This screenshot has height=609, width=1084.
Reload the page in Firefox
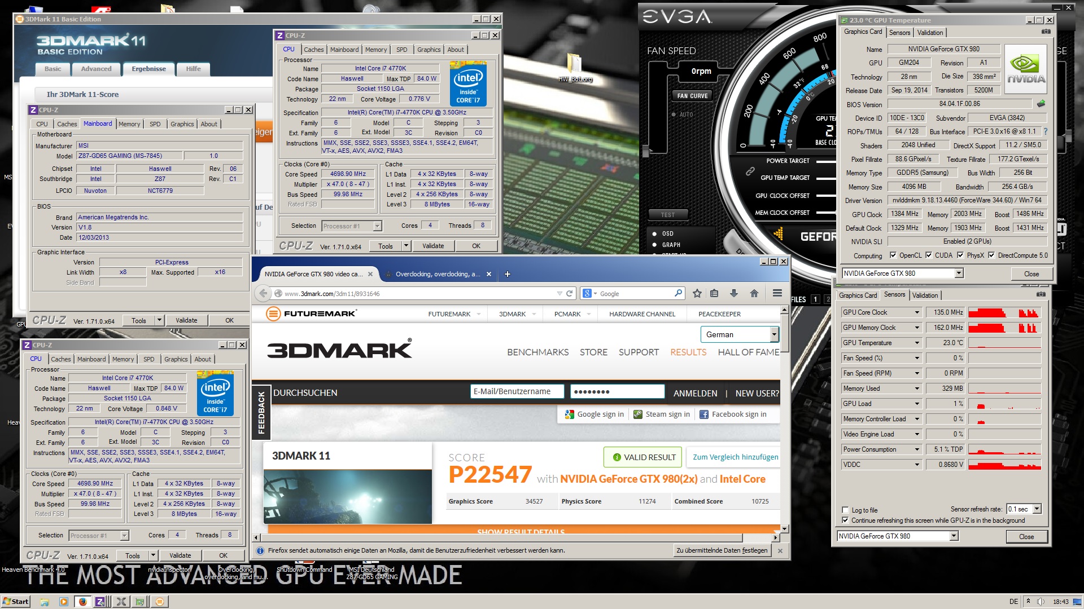pos(570,293)
